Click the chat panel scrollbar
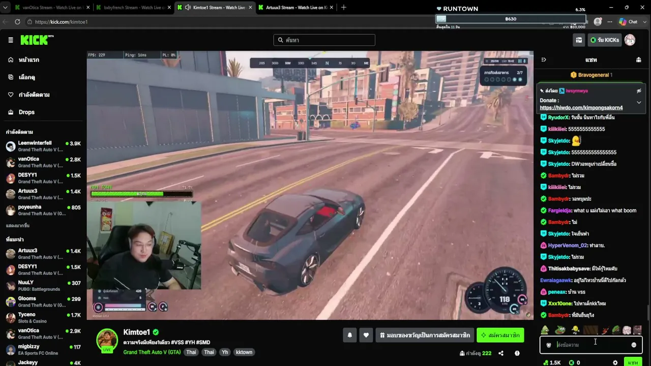Screen dimensions: 651x366 tap(648, 313)
